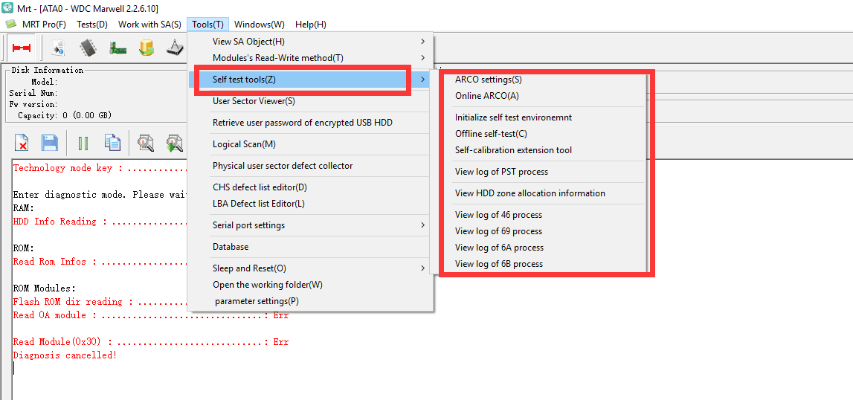This screenshot has height=400, width=853.
Task: Copy log with the blue documents icon
Action: (112, 143)
